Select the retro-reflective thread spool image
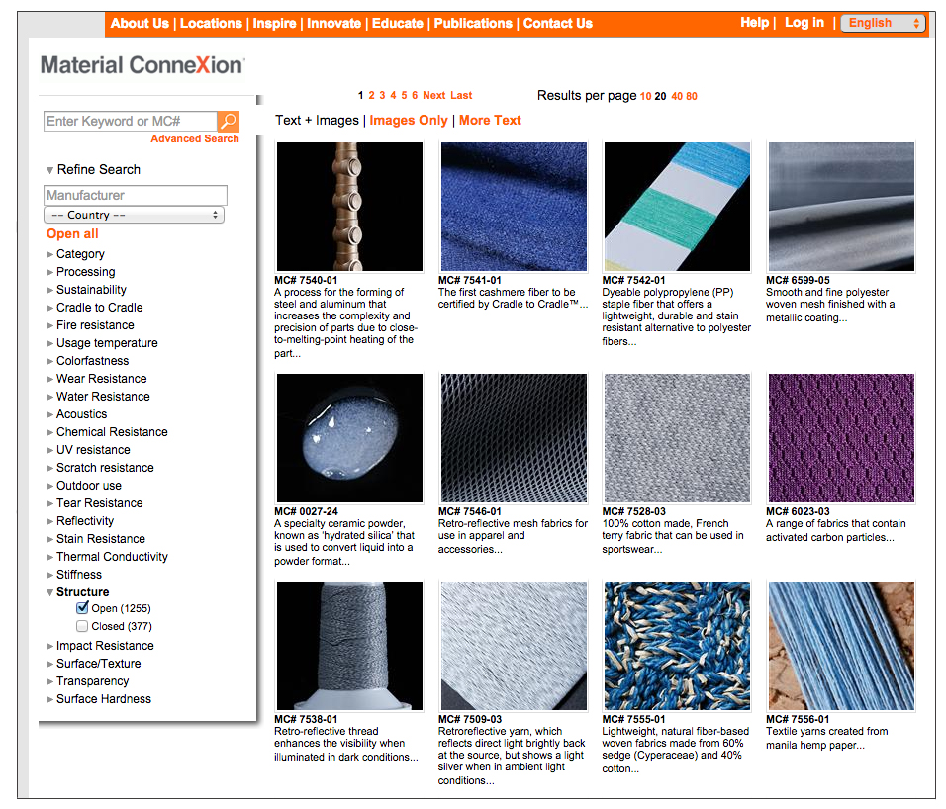Viewport: 946px width, 809px height. pos(349,646)
